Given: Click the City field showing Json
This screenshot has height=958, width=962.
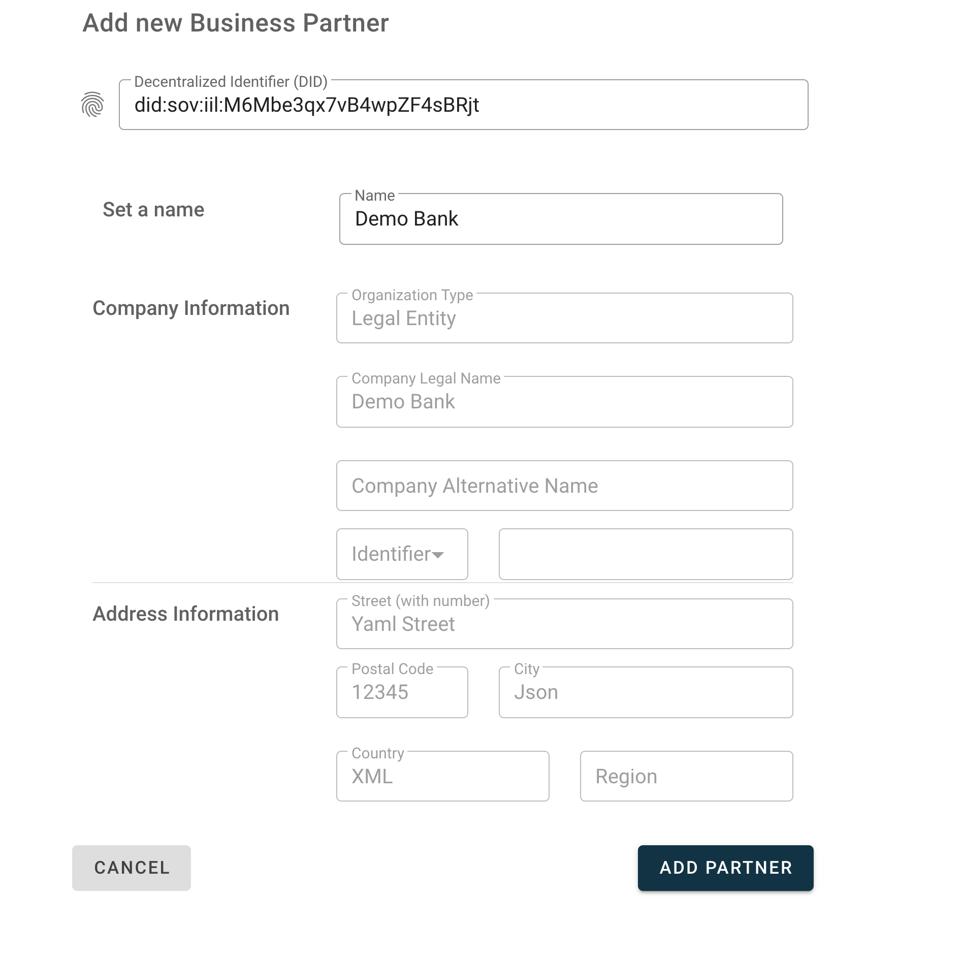Looking at the screenshot, I should tap(645, 692).
